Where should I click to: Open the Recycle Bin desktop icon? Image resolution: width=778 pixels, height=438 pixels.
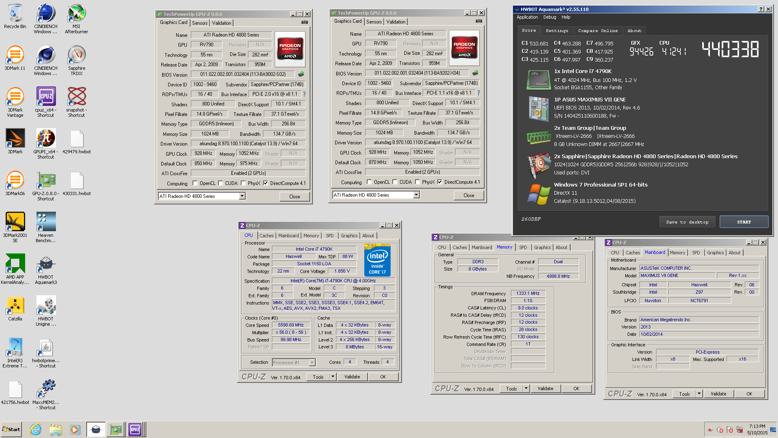pyautogui.click(x=15, y=16)
